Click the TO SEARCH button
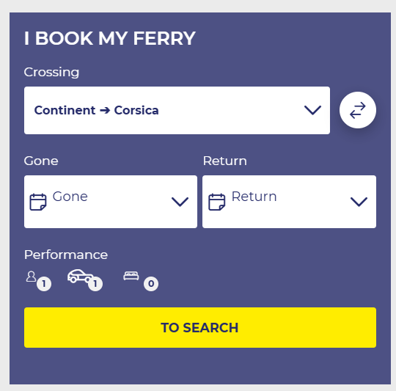The image size is (396, 391). coord(200,328)
